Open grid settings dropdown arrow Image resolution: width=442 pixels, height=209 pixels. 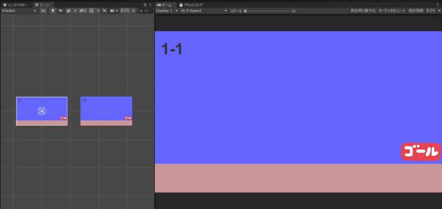[x=98, y=11]
